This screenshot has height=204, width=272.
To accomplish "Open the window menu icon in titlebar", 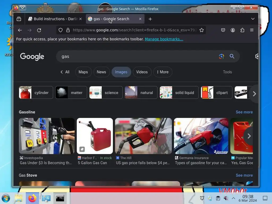I will point(23,7).
